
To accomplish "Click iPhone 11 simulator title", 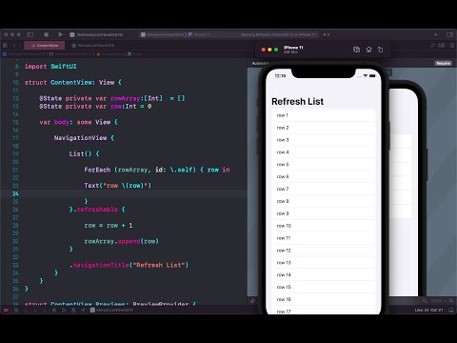I will point(293,48).
